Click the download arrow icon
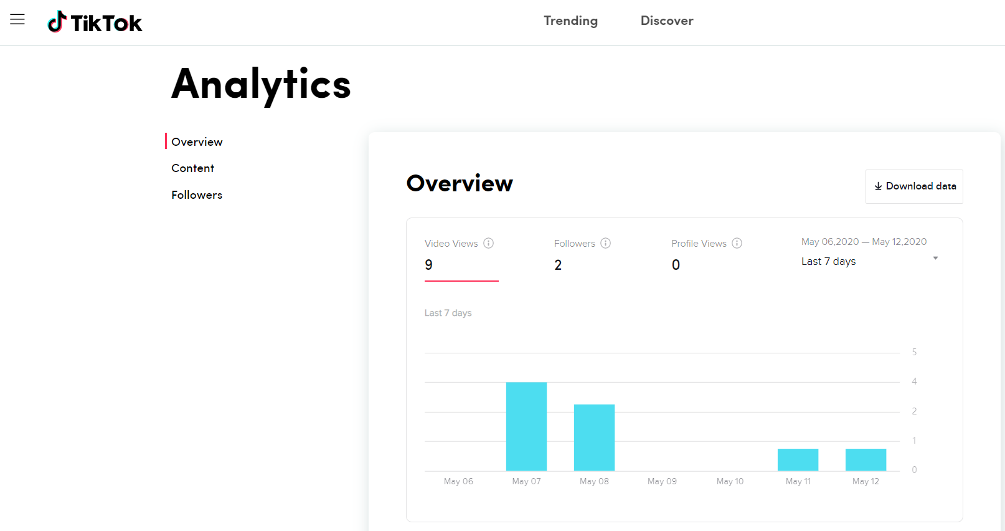Screen dimensions: 1005x531 (x=878, y=186)
